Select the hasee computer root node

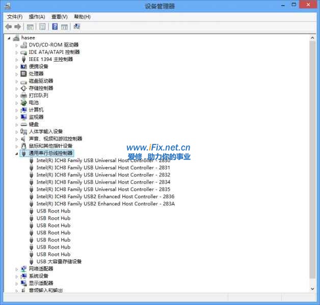28,38
